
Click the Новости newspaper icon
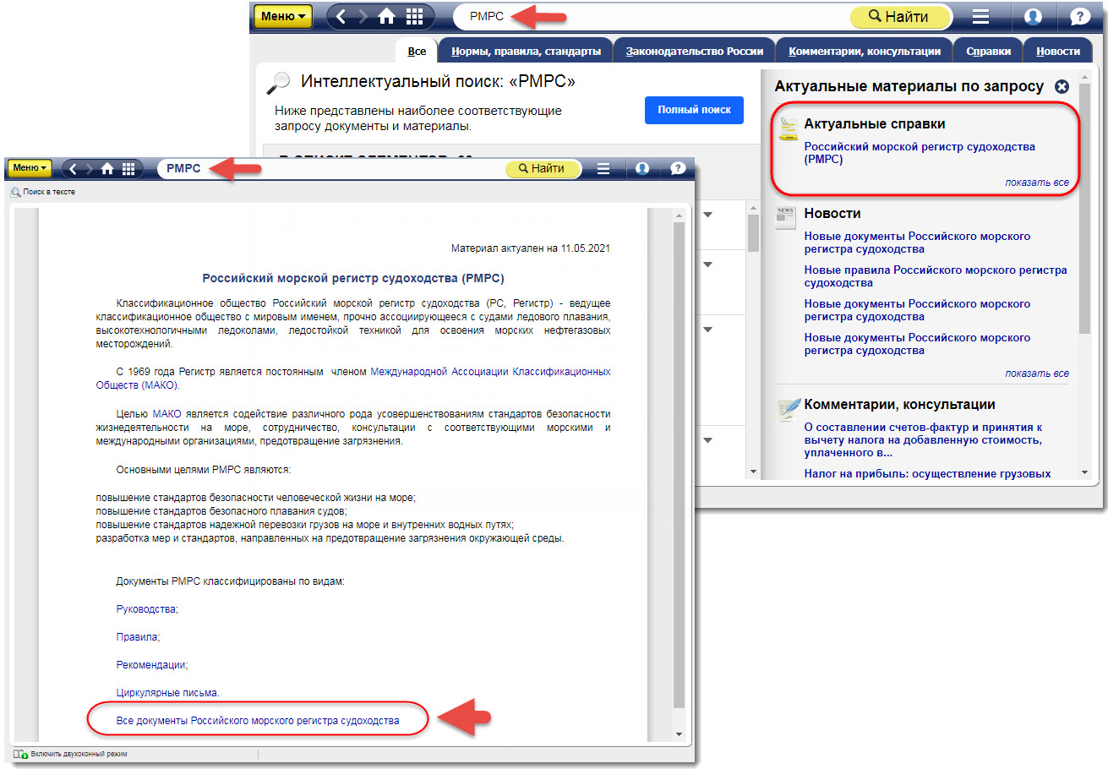pos(786,218)
